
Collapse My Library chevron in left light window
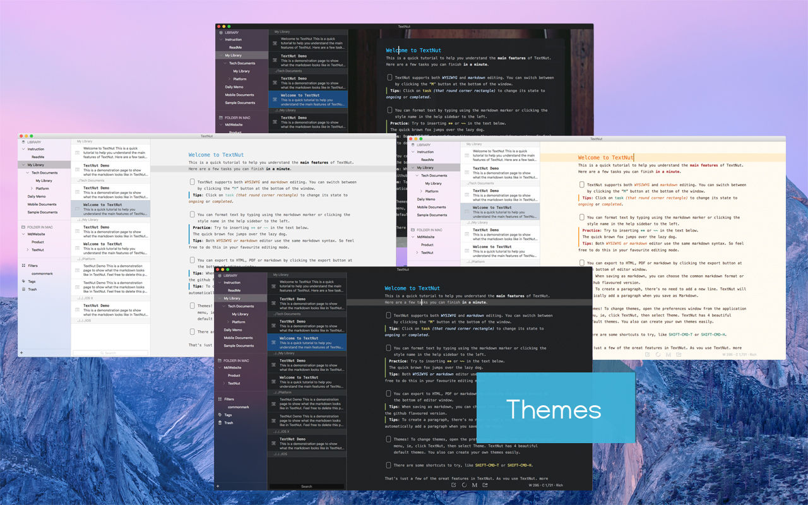pyautogui.click(x=23, y=165)
